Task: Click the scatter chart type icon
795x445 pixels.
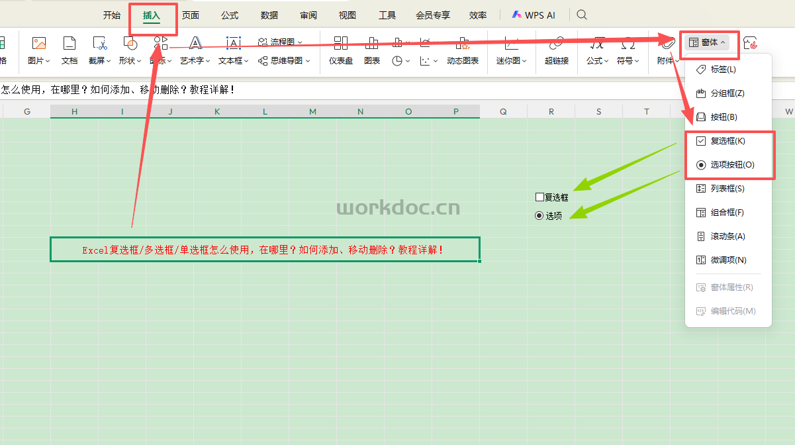Action: [x=425, y=61]
